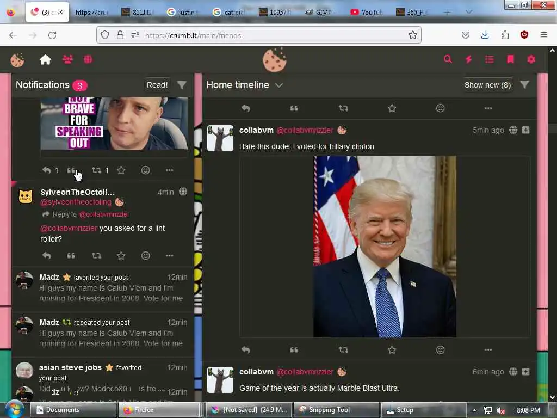Image resolution: width=557 pixels, height=418 pixels.
Task: Favorite the Brave For Speaking Out post
Action: pyautogui.click(x=121, y=170)
